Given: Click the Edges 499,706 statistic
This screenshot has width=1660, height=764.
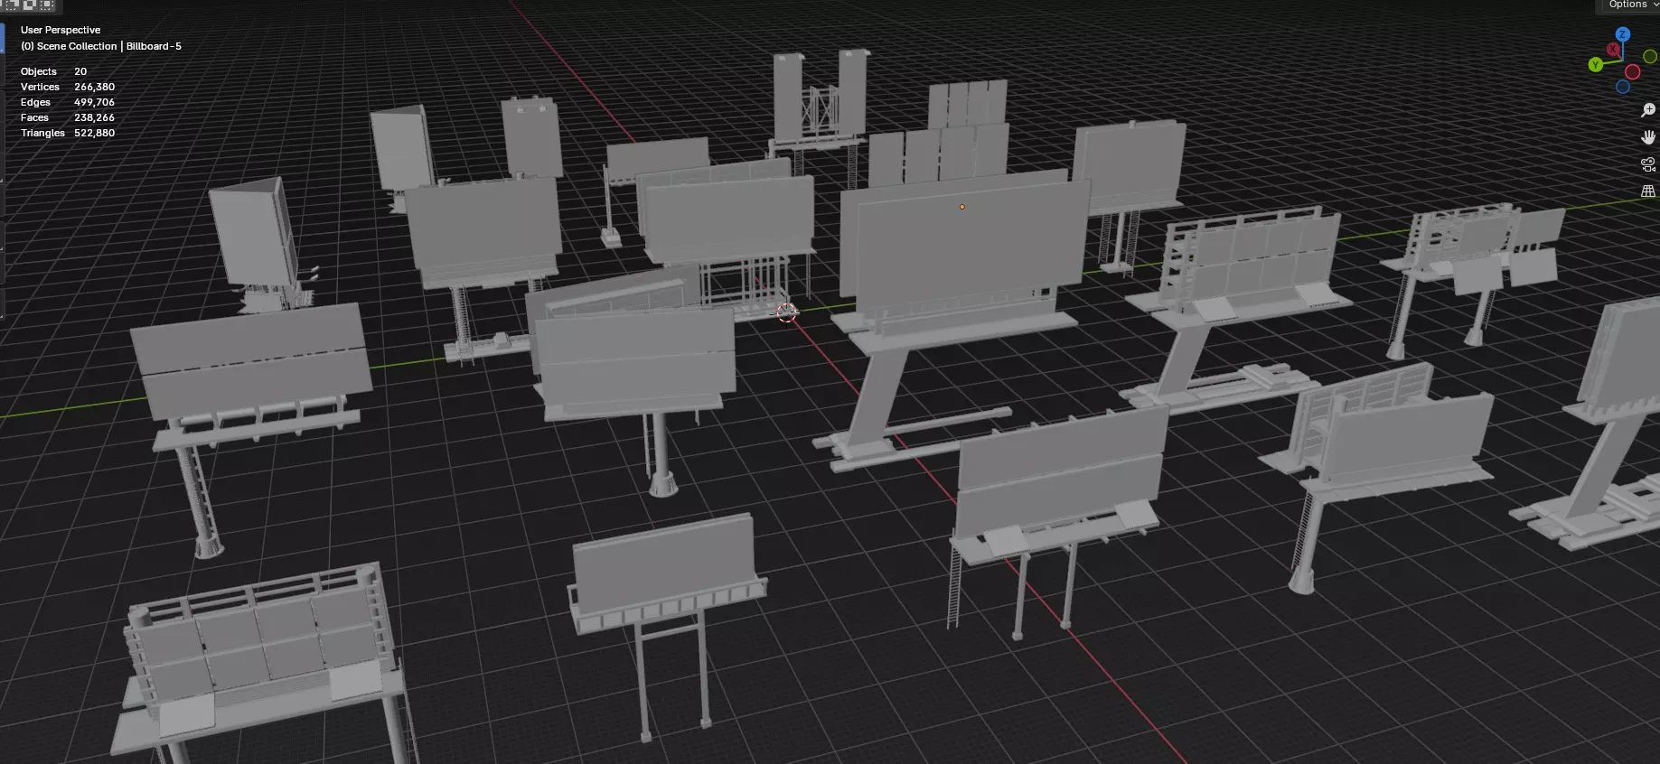Looking at the screenshot, I should (68, 102).
